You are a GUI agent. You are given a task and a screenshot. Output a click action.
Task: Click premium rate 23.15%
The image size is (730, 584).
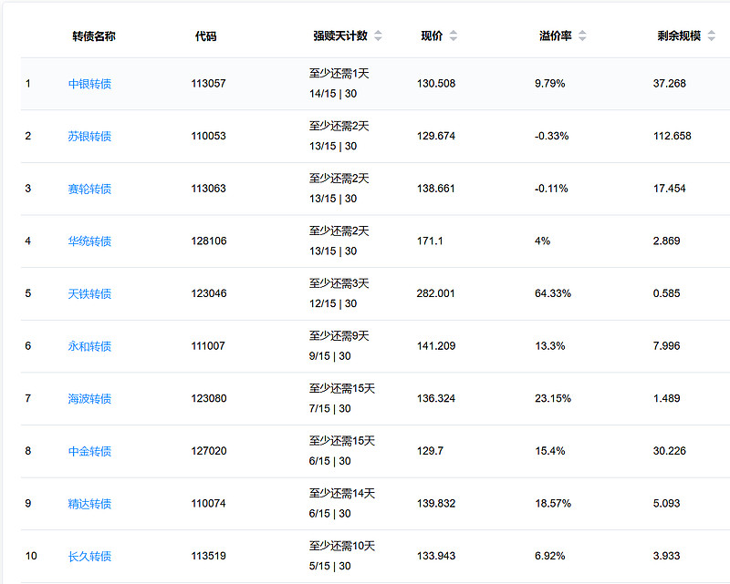coord(553,399)
